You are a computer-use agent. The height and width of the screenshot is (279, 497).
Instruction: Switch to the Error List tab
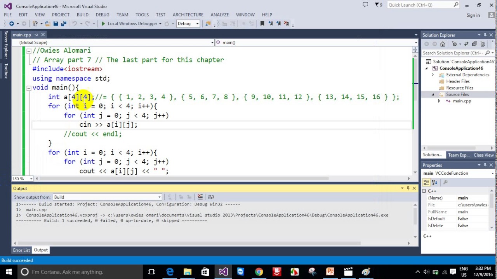[21, 250]
